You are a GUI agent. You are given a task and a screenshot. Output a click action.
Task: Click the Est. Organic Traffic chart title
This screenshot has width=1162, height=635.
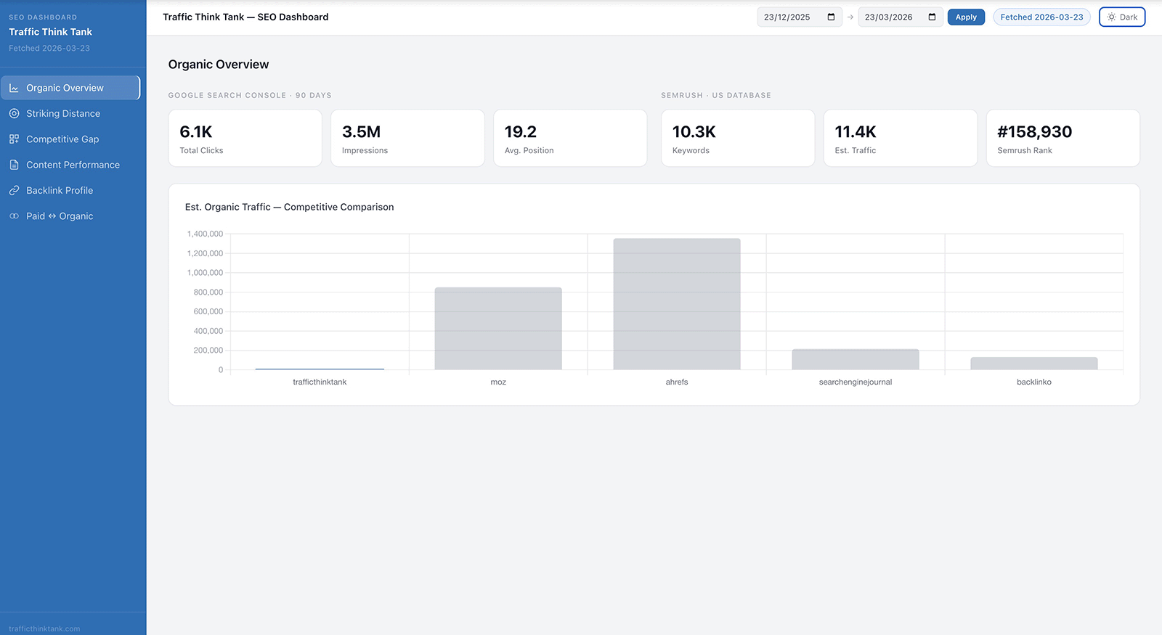289,207
